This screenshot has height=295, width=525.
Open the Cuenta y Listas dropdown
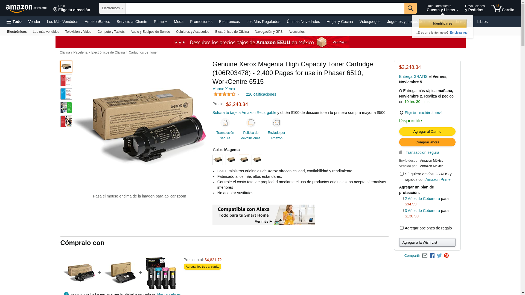coord(442,8)
